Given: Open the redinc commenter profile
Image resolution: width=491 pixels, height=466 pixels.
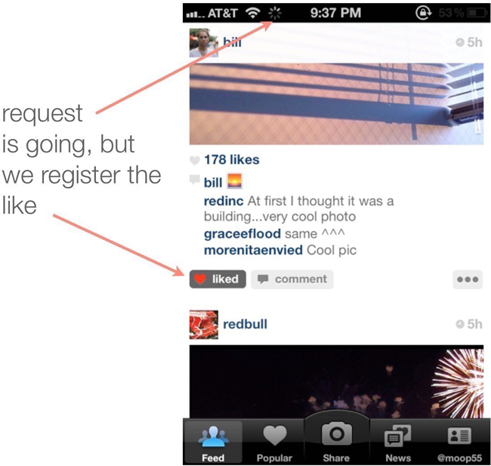Looking at the screenshot, I should pyautogui.click(x=224, y=201).
